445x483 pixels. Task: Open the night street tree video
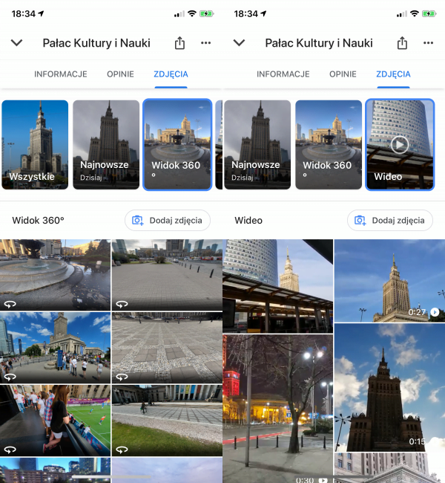277,409
